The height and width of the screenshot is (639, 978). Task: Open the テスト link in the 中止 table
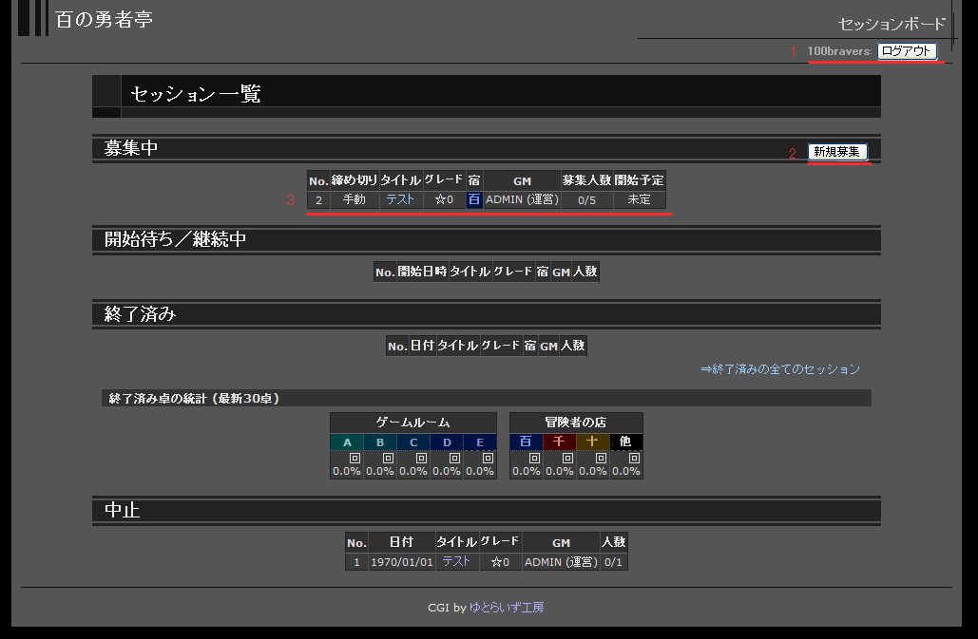[456, 561]
